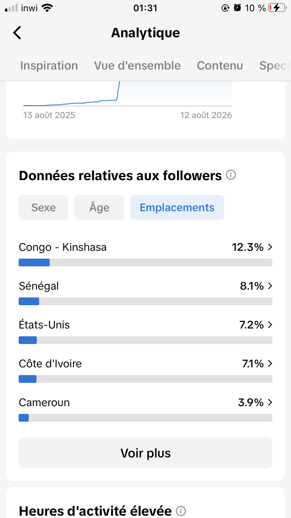The height and width of the screenshot is (518, 291).
Task: Open info icon beside Heures d'activité élevée
Action: 181,511
